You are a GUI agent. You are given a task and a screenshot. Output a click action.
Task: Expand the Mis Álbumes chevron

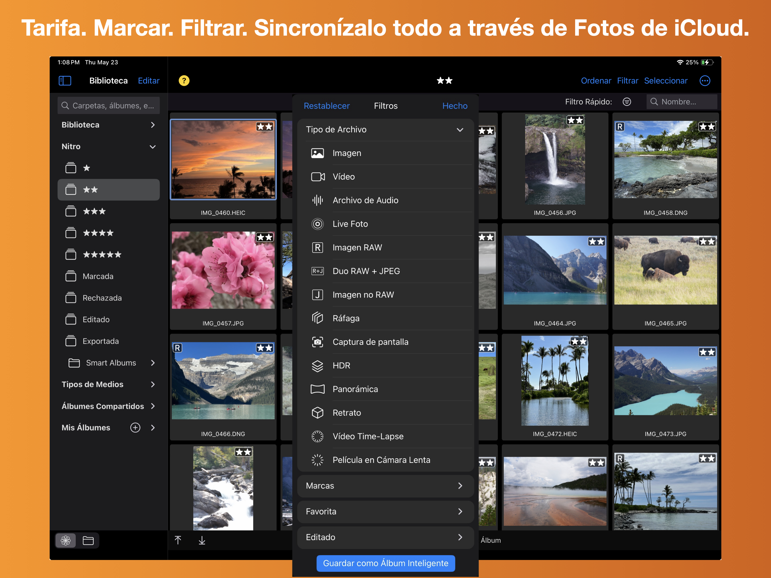tap(153, 428)
